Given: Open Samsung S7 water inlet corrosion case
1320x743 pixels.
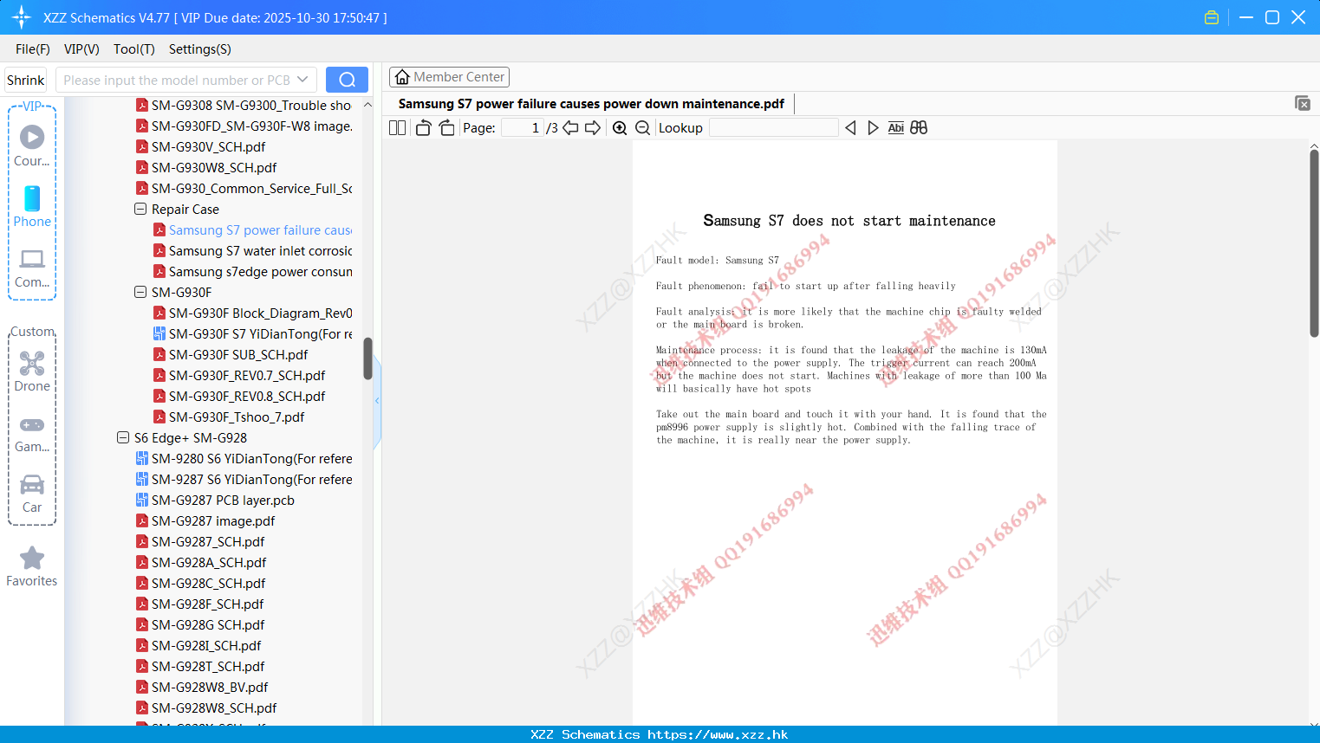Looking at the screenshot, I should coord(252,250).
